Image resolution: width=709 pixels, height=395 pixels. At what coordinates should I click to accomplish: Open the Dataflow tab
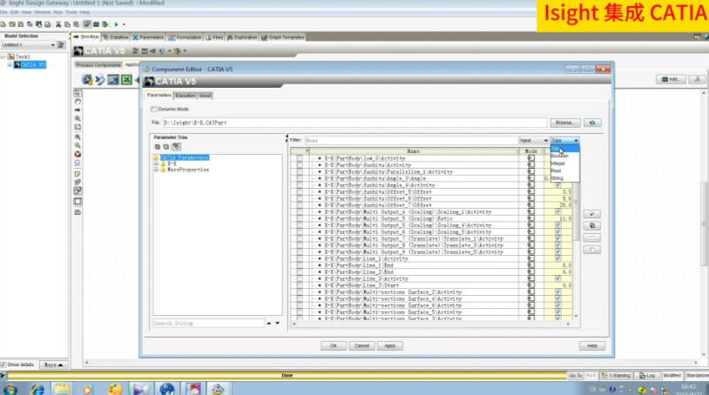click(x=118, y=37)
